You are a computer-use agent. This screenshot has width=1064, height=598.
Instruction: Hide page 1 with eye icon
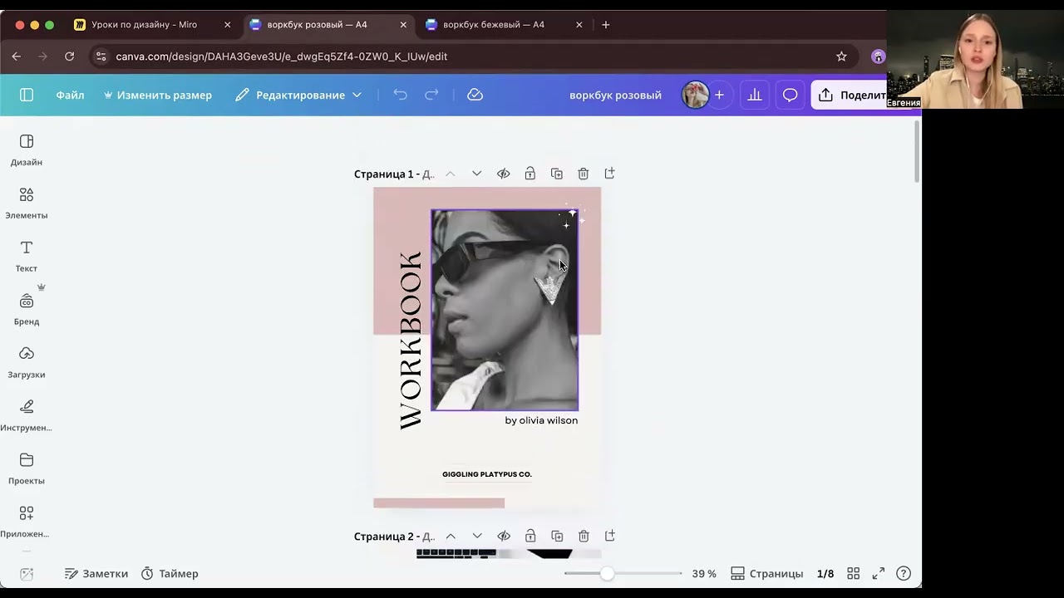(x=503, y=174)
